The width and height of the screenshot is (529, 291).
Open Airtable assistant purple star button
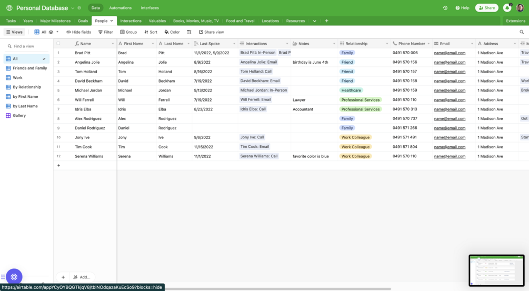14,277
